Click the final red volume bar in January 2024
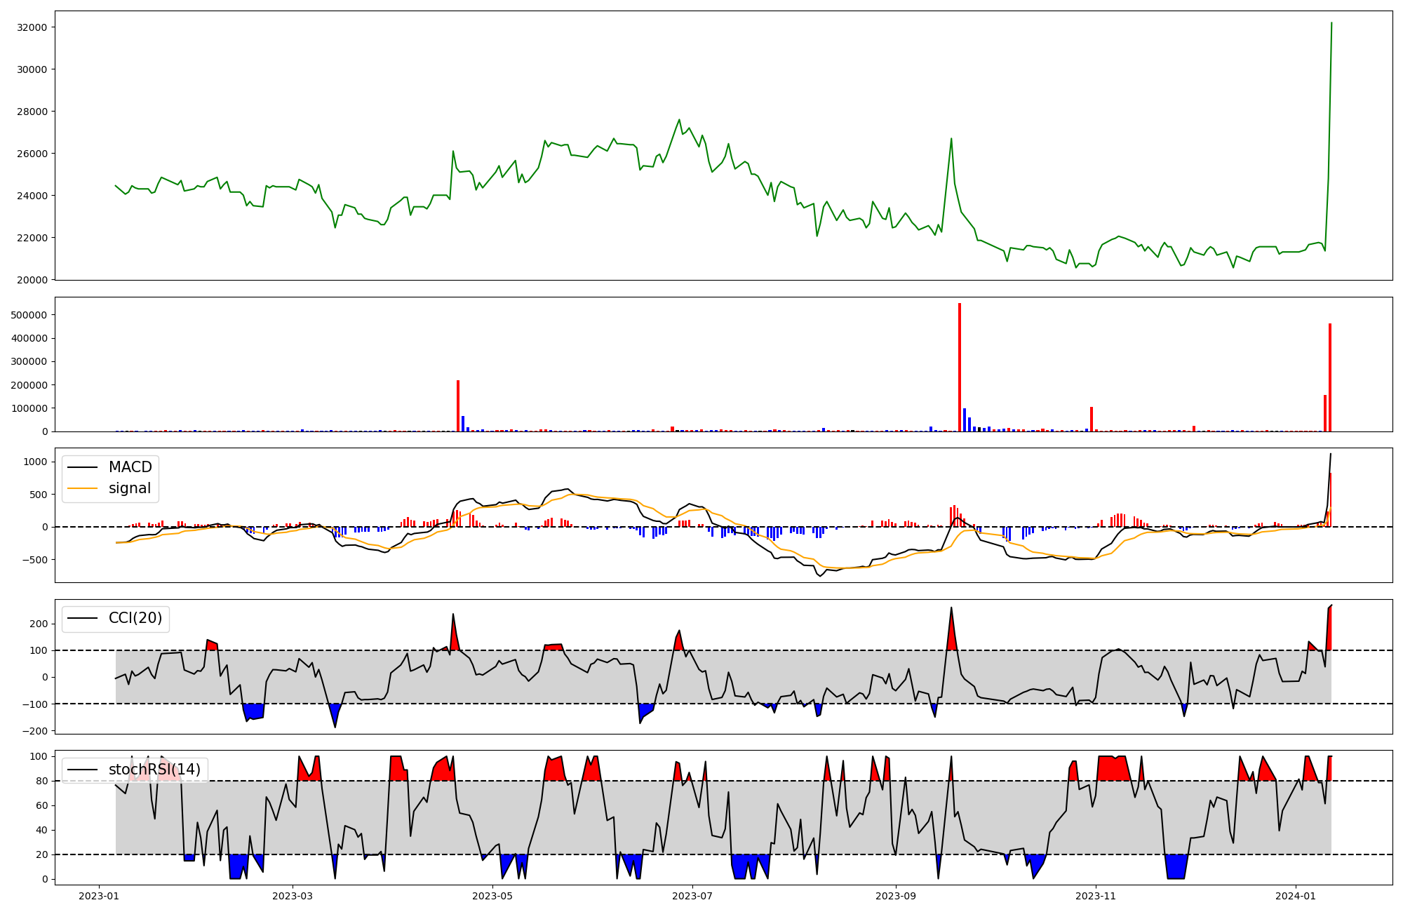 pyautogui.click(x=1330, y=377)
